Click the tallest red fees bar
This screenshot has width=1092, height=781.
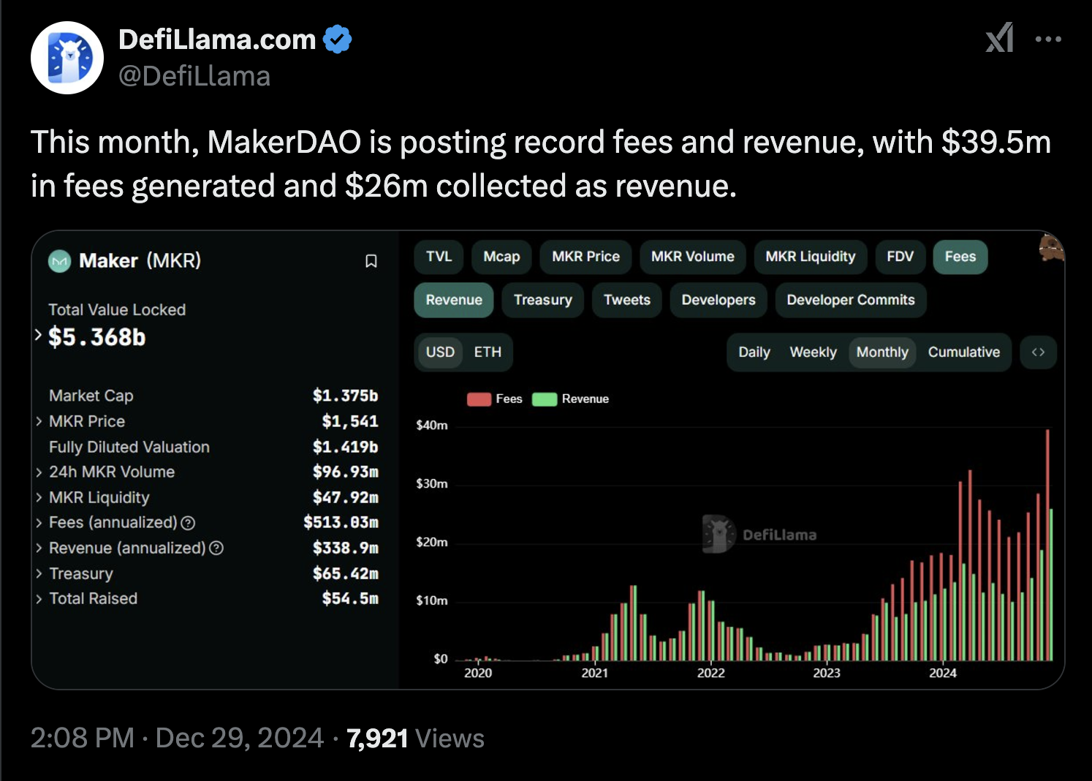(1047, 545)
